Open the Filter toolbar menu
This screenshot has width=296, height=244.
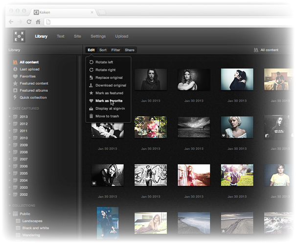tap(115, 50)
